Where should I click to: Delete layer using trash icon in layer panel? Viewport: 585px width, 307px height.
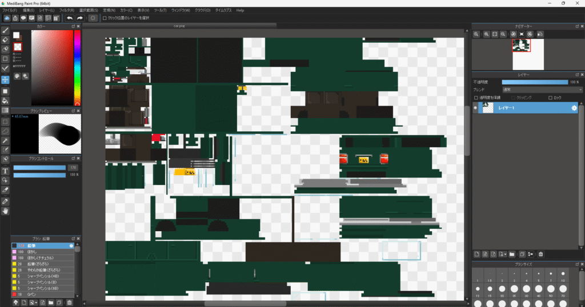tap(540, 254)
